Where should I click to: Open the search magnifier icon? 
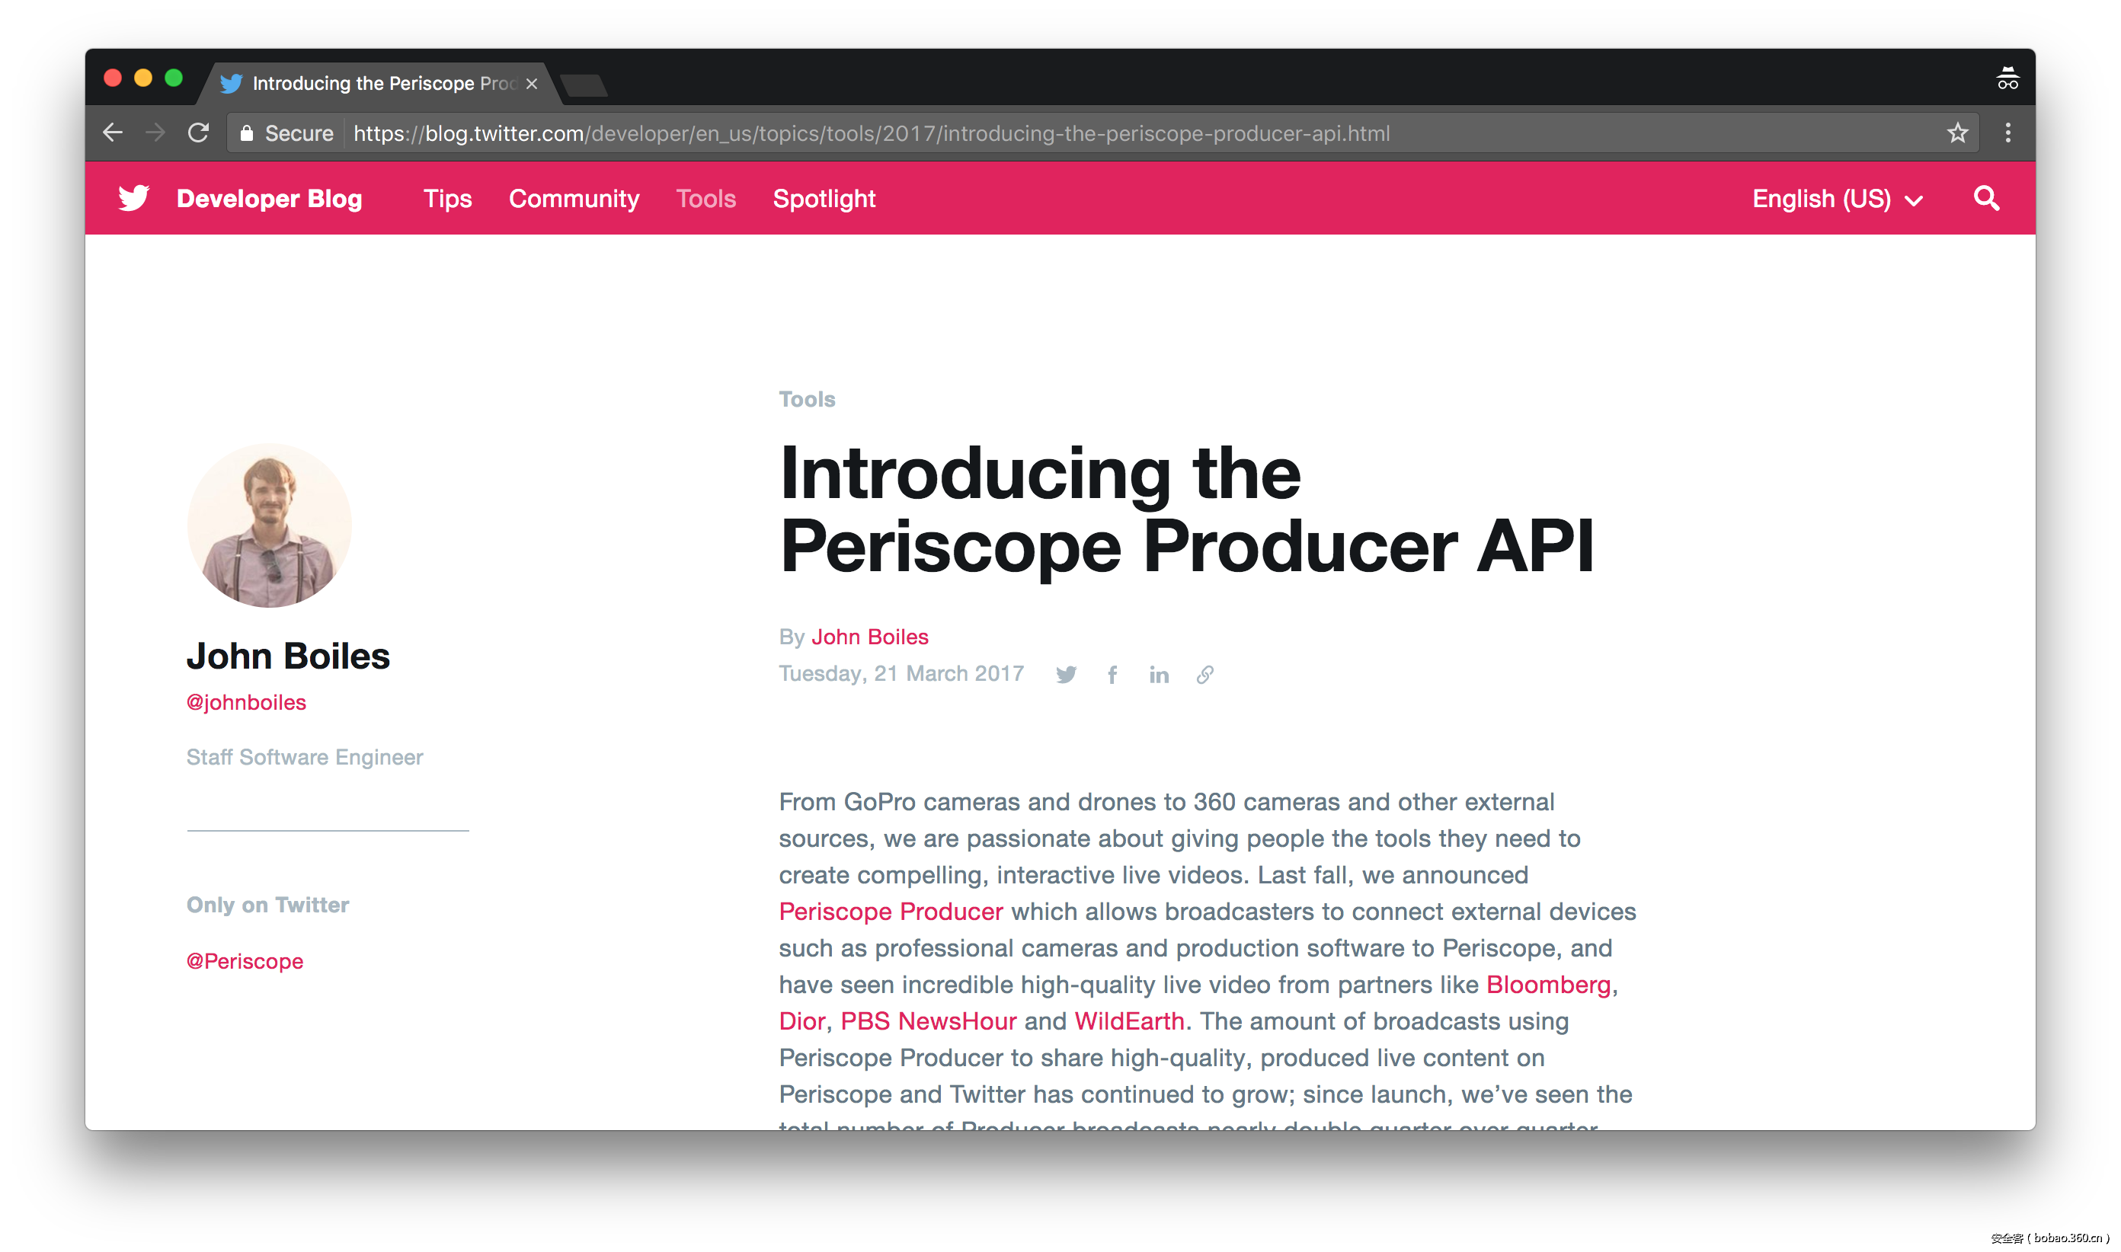(1986, 198)
